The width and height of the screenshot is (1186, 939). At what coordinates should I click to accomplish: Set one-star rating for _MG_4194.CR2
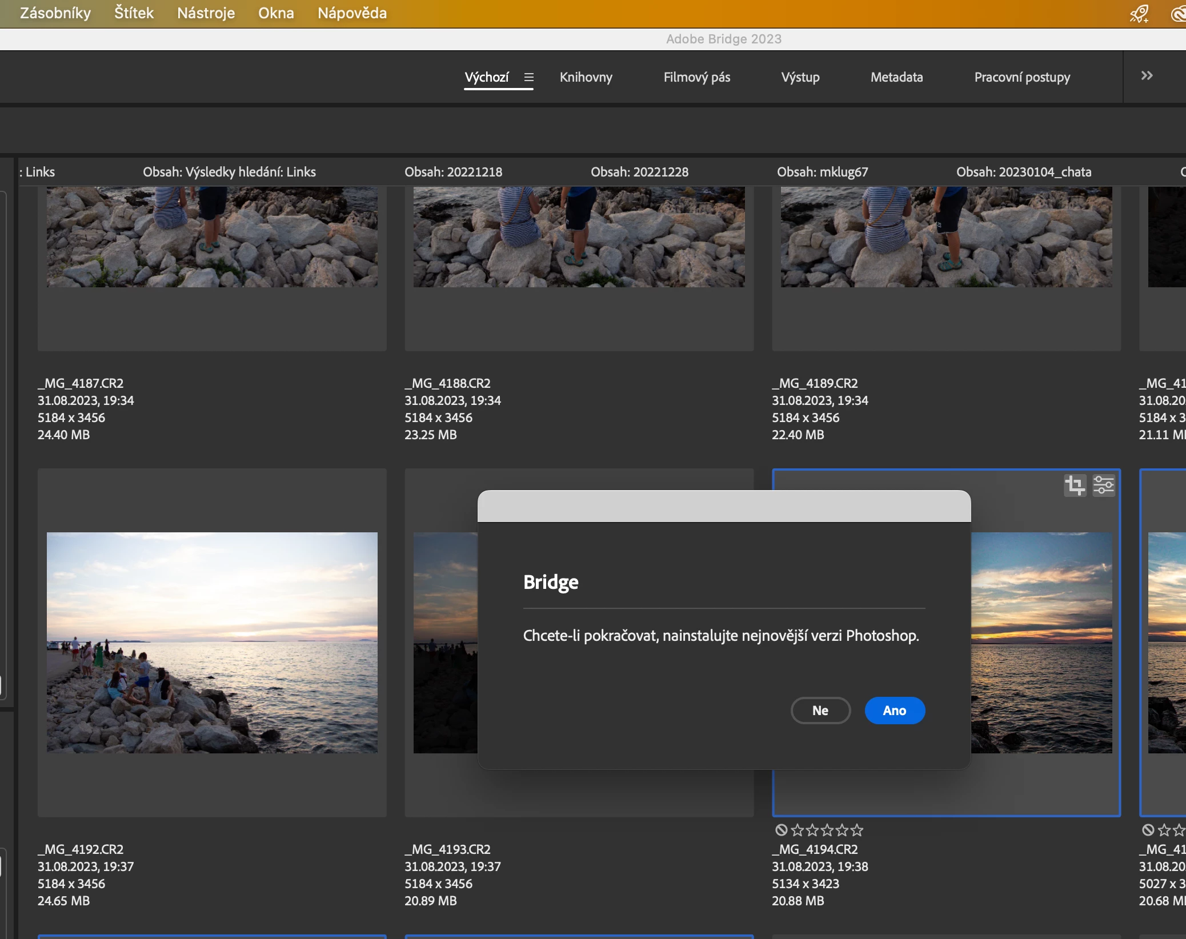pyautogui.click(x=798, y=830)
